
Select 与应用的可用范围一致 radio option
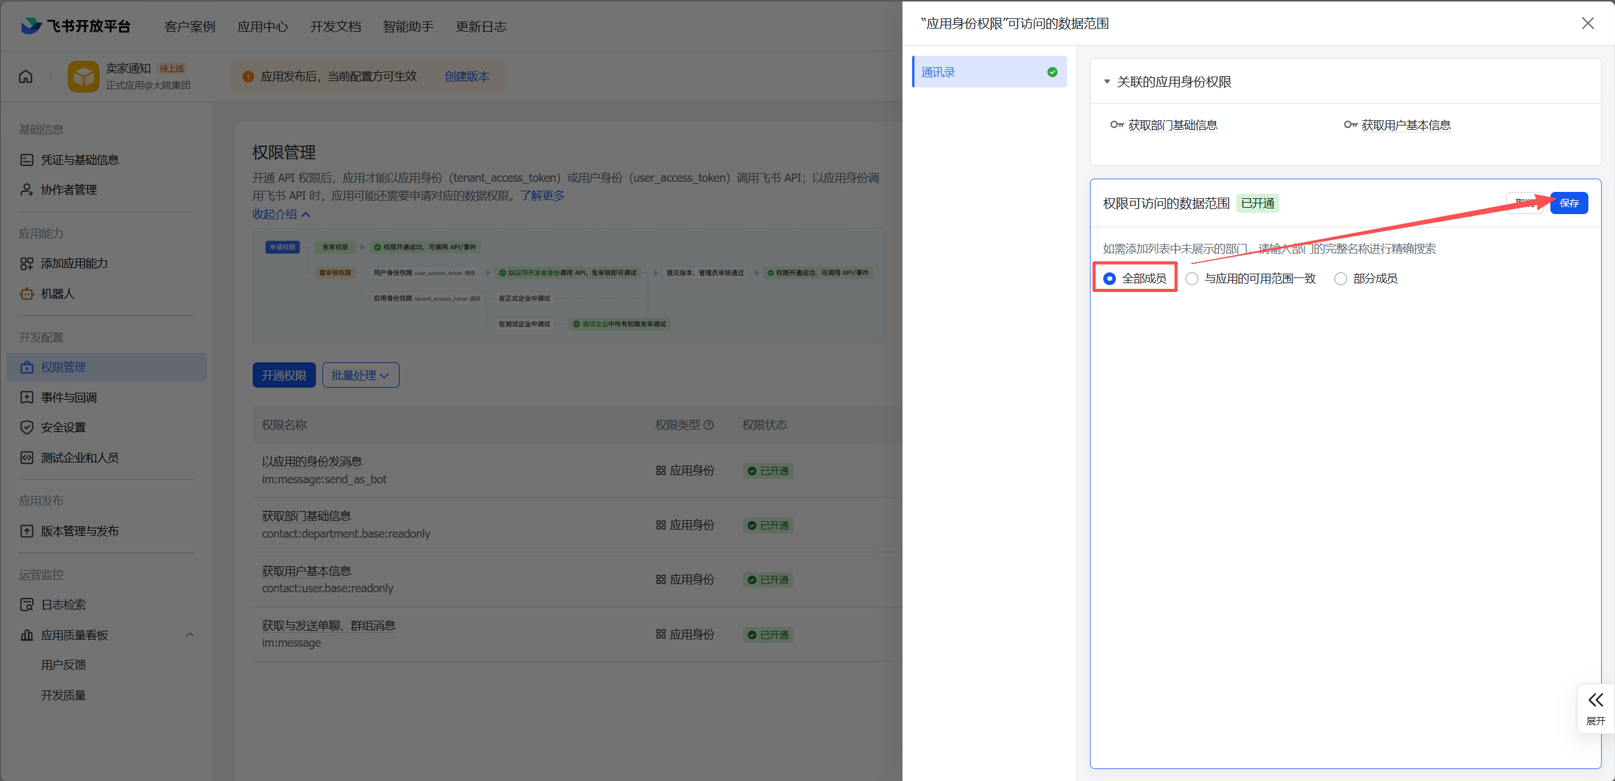1192,279
